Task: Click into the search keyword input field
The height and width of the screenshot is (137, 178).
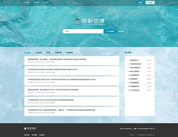Action: [88, 31]
